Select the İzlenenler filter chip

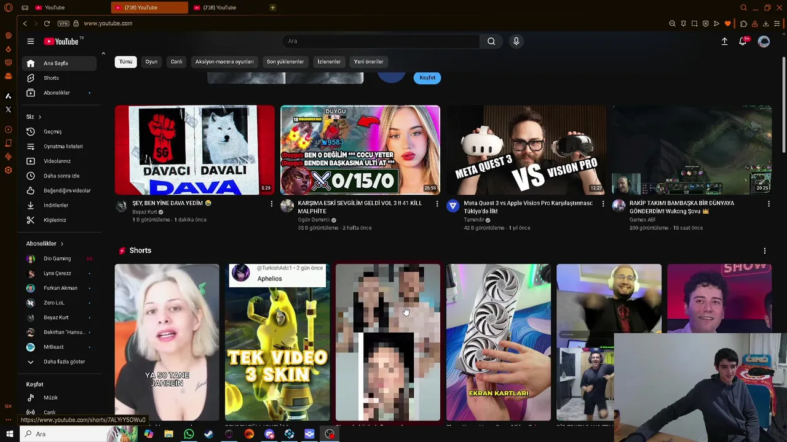pos(329,62)
